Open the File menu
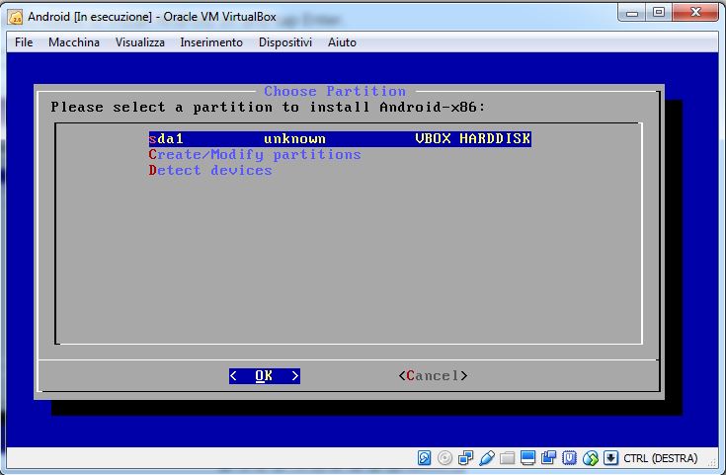 point(25,42)
